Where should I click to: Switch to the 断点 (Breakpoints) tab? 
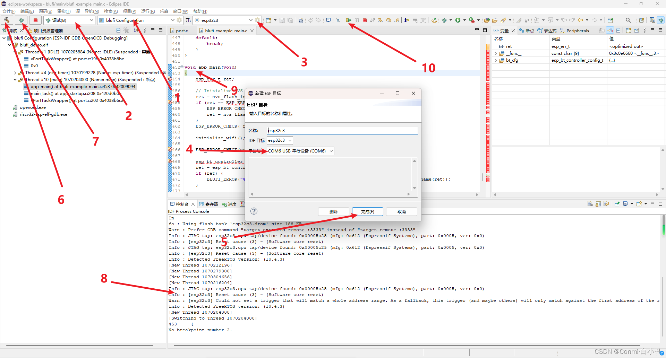click(x=529, y=30)
